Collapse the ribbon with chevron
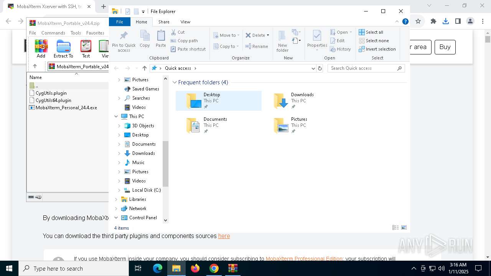 pyautogui.click(x=397, y=22)
